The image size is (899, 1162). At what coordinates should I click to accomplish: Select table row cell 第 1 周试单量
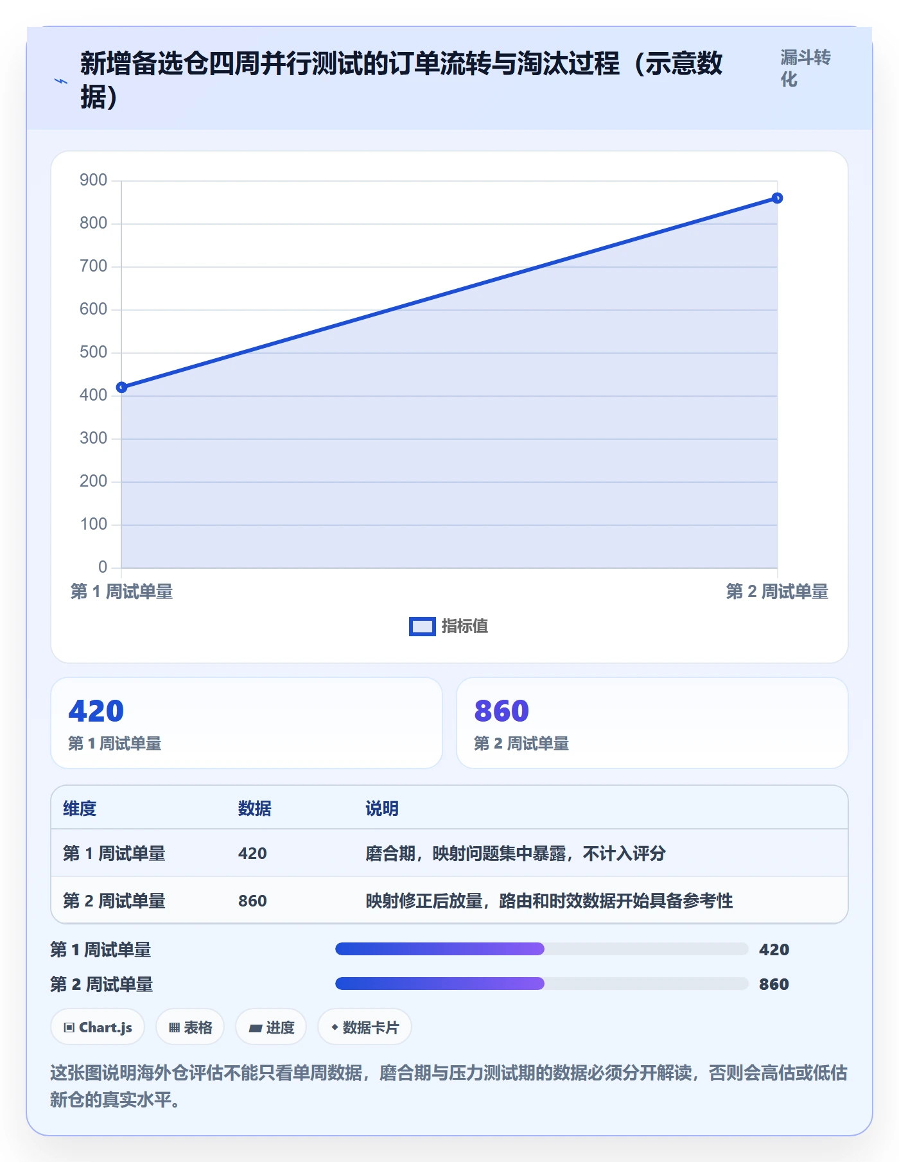(114, 853)
